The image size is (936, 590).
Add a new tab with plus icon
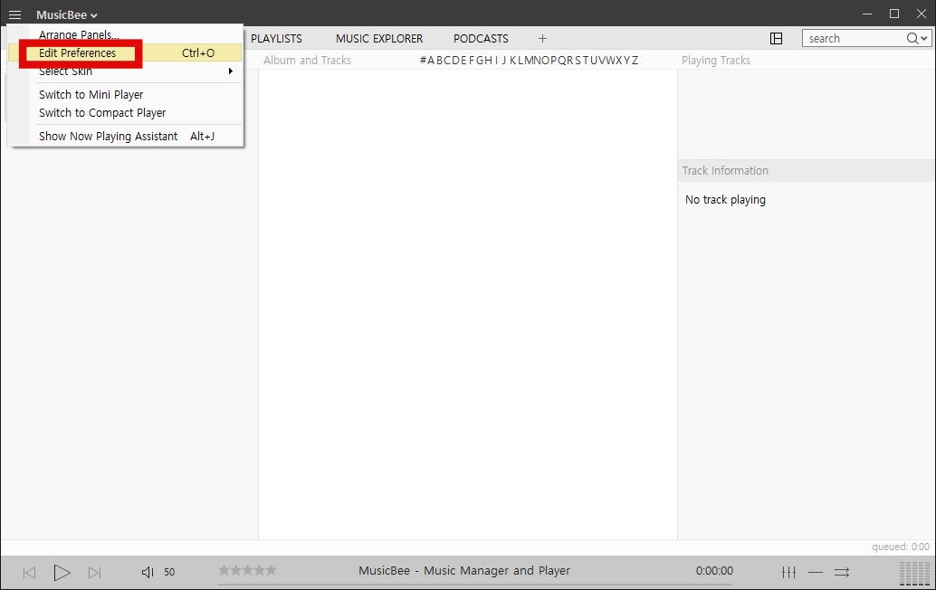tap(542, 39)
